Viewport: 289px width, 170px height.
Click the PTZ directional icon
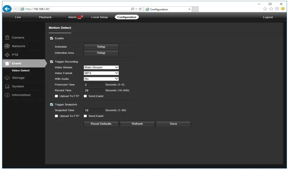tap(7, 55)
